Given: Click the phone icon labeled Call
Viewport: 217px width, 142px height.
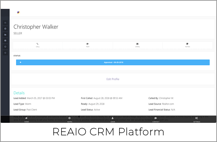Looking at the screenshot, I should click(37, 44).
